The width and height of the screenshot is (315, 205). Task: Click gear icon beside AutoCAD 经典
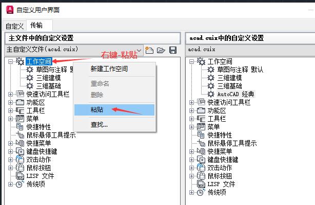[211, 94]
